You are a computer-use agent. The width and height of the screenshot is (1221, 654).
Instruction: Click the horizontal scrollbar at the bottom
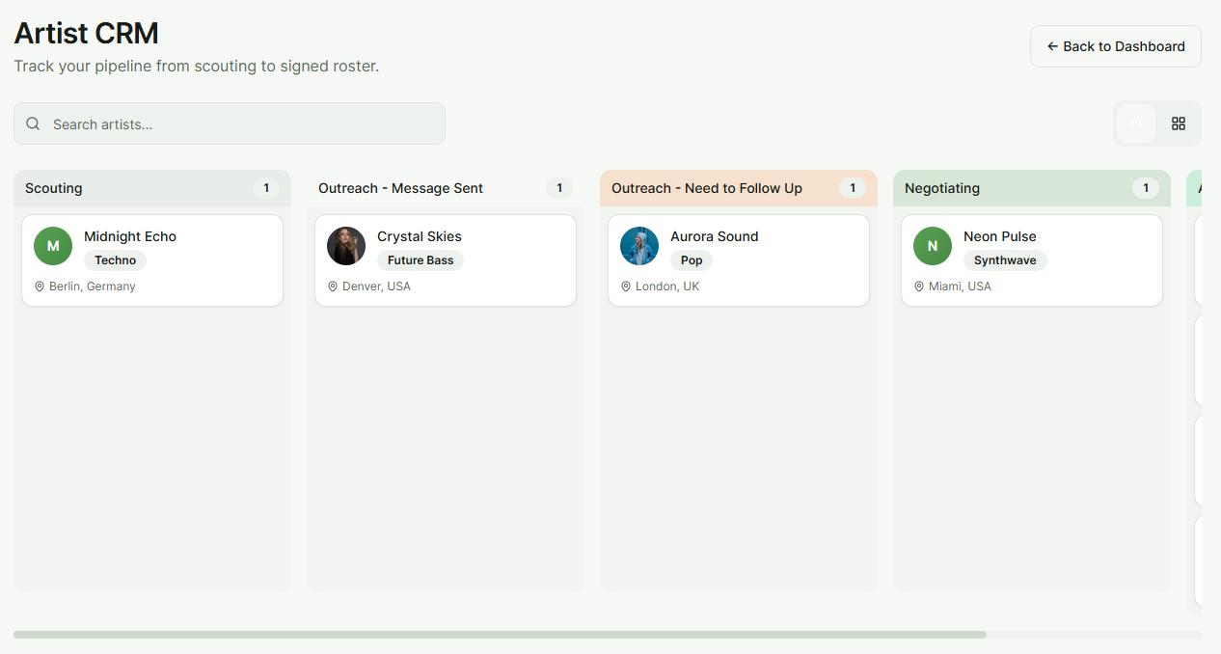500,635
